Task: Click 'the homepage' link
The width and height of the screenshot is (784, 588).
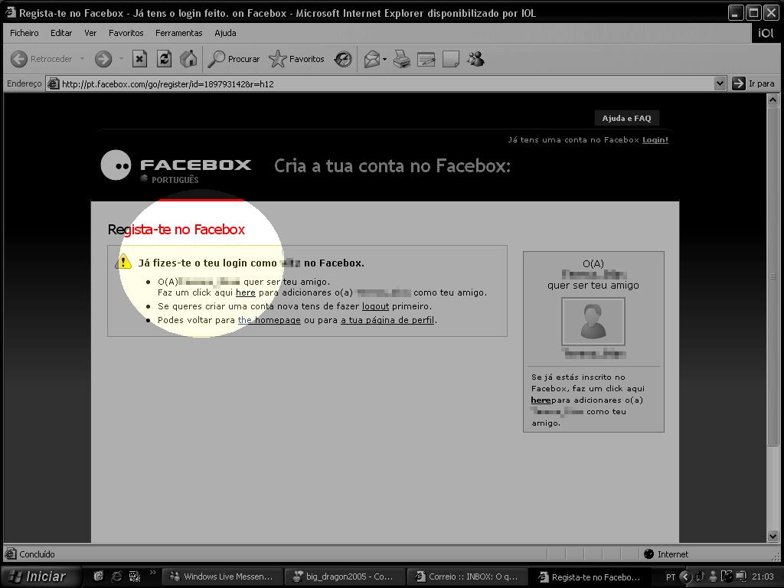Action: (269, 321)
